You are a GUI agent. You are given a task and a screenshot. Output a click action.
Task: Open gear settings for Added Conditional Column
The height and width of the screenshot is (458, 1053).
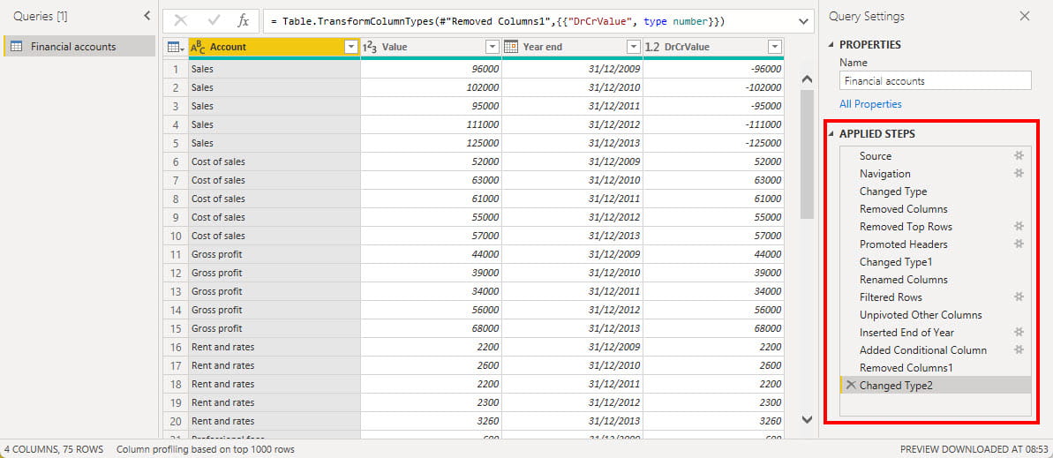pyautogui.click(x=1019, y=350)
